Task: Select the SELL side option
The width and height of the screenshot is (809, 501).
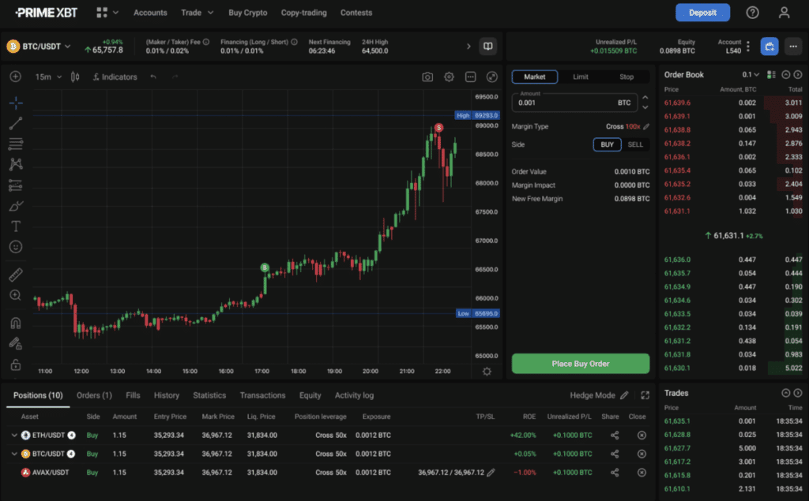Action: pos(635,145)
